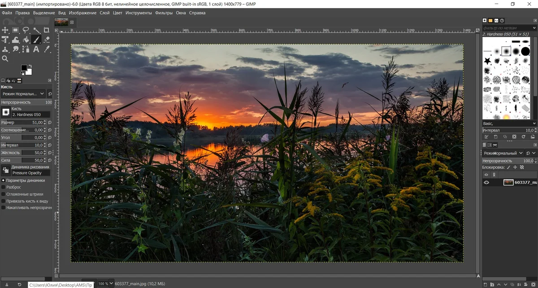538x288 pixels.
Task: Pick the Text tool
Action: (x=36, y=49)
